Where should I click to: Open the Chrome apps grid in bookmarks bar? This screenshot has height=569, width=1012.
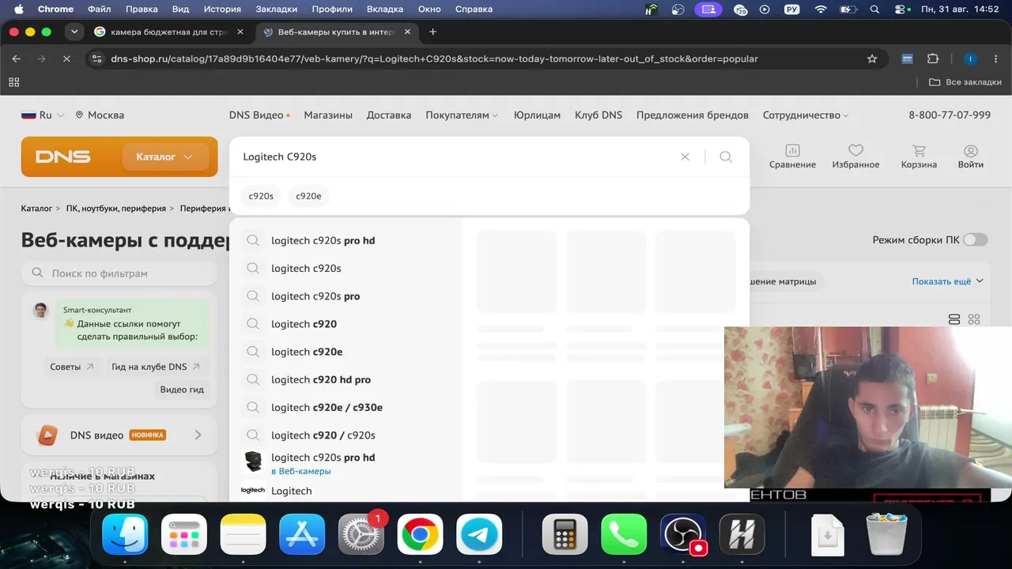click(x=13, y=82)
